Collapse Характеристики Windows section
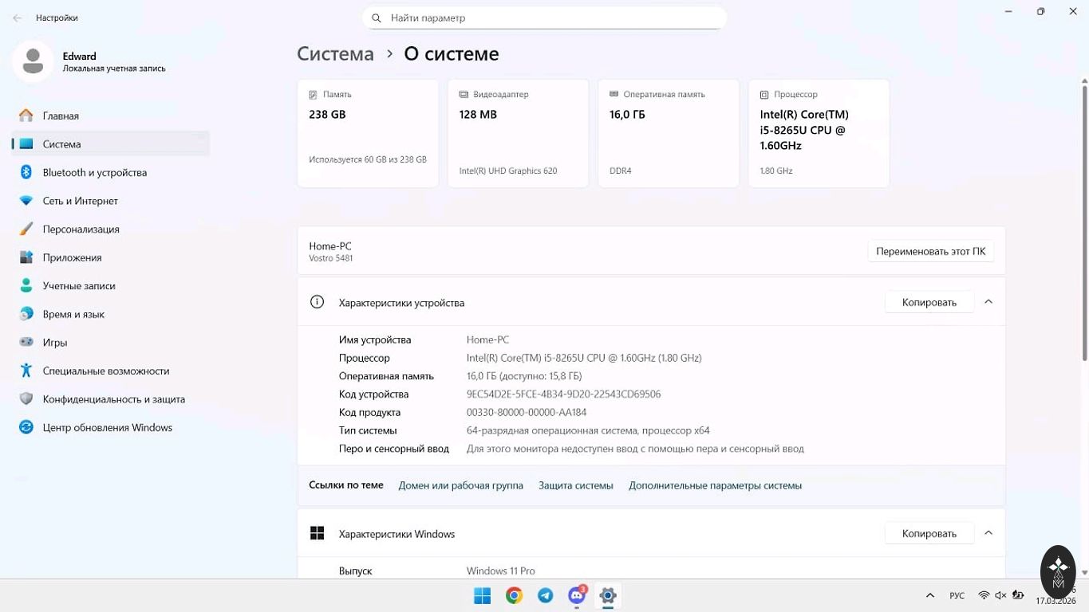 tap(988, 533)
